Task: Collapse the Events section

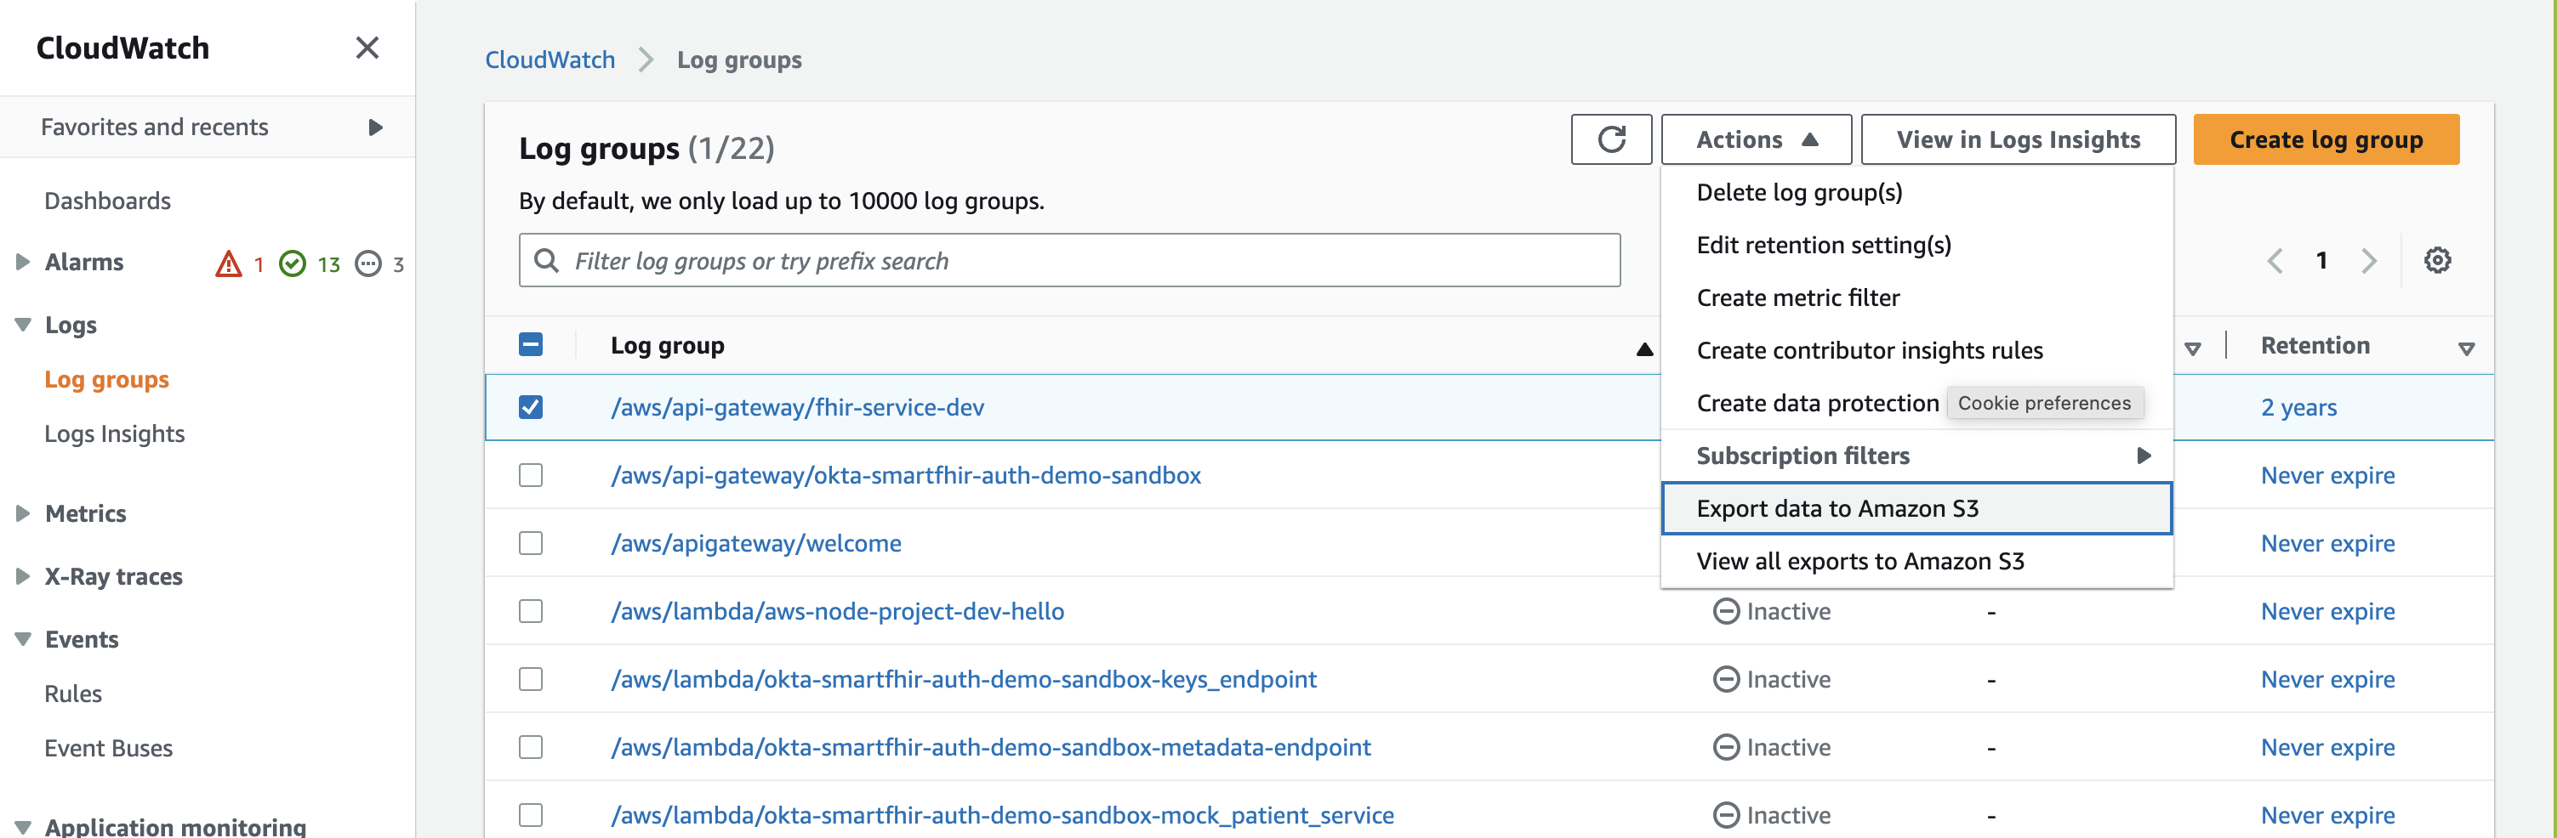Action: 23,640
